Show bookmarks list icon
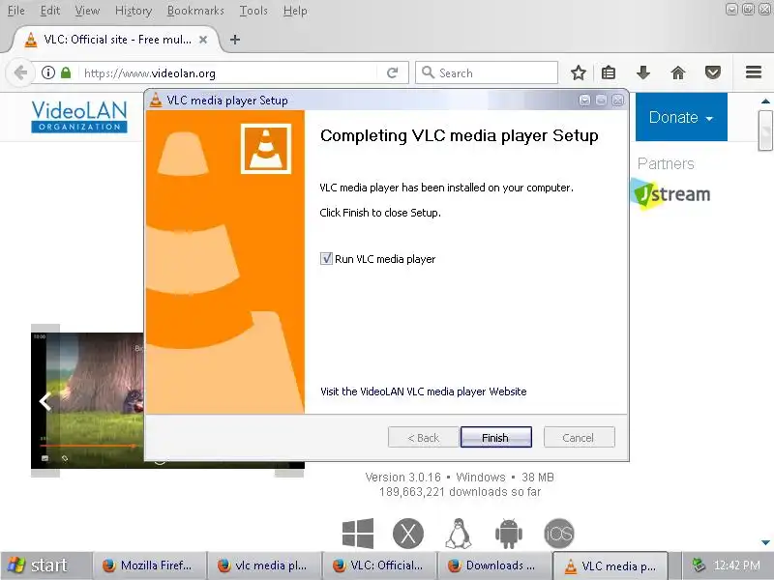Image resolution: width=774 pixels, height=580 pixels. [x=609, y=73]
